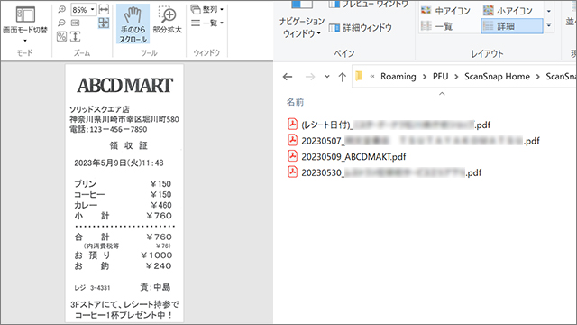Choose 中アイコン medium icons layout
Viewport: 577px width, 325px height.
click(445, 11)
